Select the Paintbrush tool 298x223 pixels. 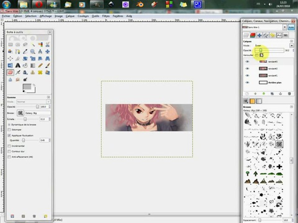pyautogui.click(x=47, y=65)
